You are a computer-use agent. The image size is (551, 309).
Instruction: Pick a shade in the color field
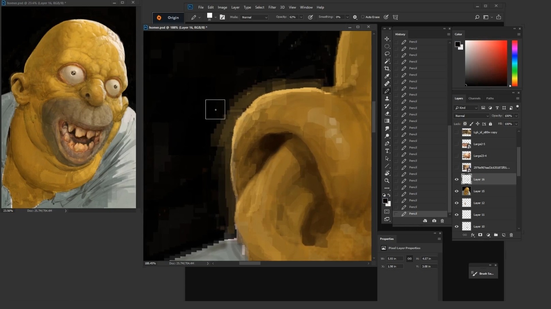coord(486,63)
